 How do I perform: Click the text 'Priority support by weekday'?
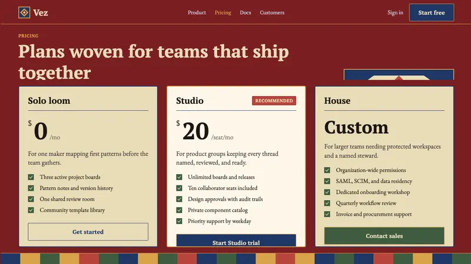point(219,221)
